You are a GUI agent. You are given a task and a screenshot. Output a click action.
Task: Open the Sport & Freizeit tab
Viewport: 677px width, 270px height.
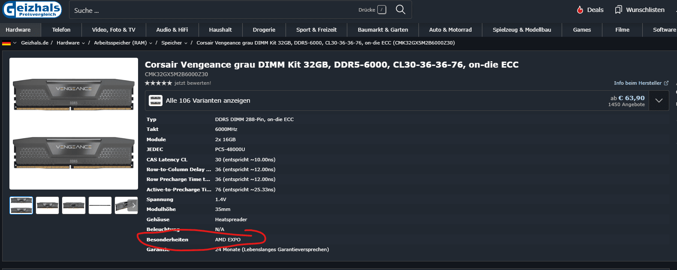pos(316,30)
